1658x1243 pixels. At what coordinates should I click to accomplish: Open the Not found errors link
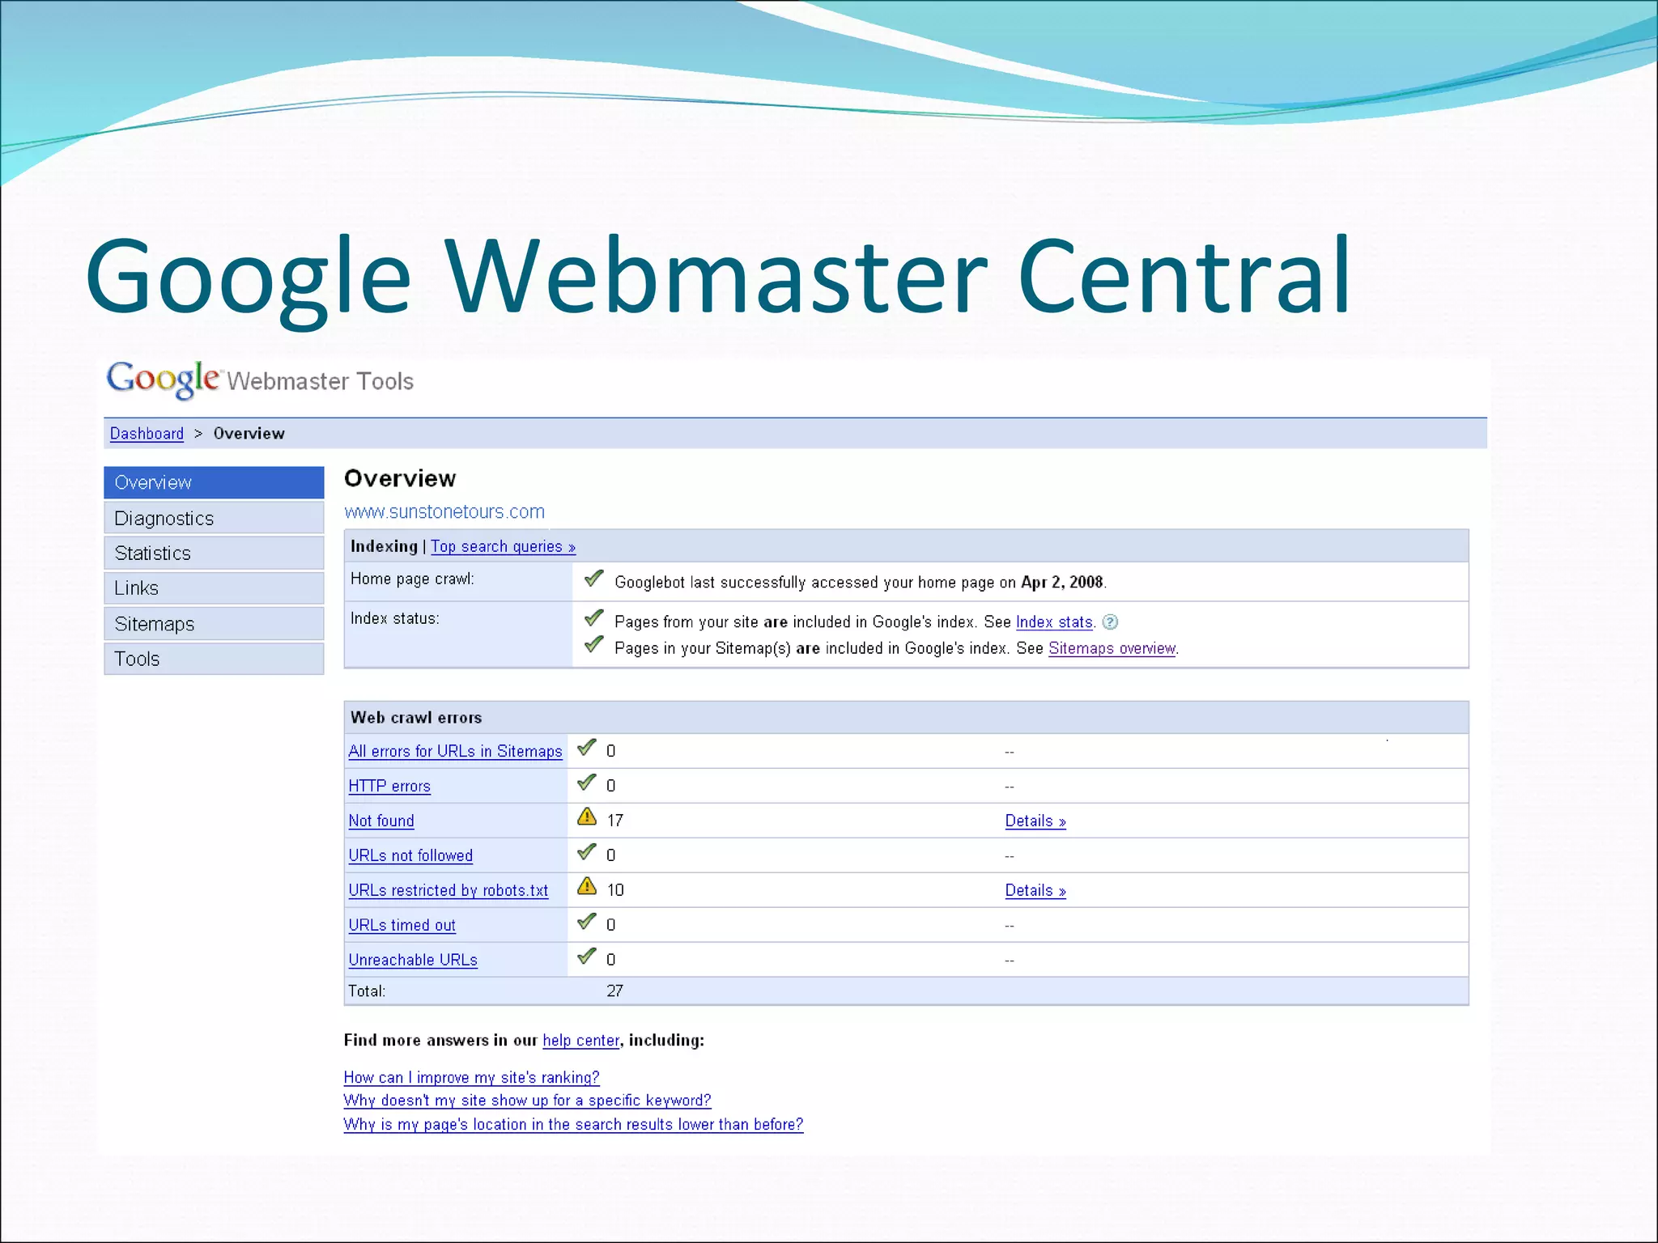point(381,821)
